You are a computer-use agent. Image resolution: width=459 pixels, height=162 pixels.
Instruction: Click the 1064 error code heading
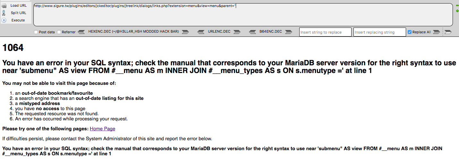[13, 48]
